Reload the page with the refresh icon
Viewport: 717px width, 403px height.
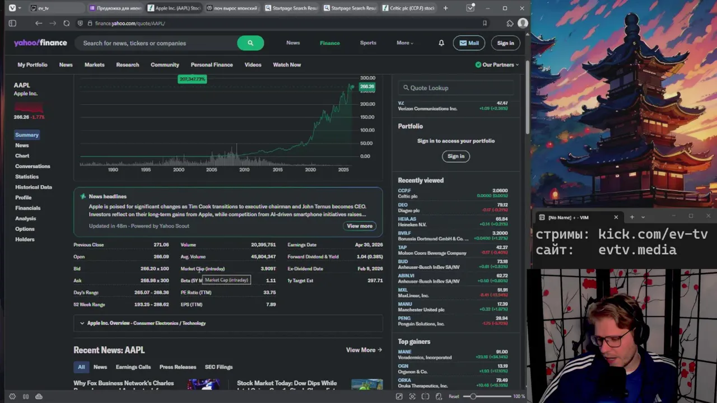[x=67, y=24]
